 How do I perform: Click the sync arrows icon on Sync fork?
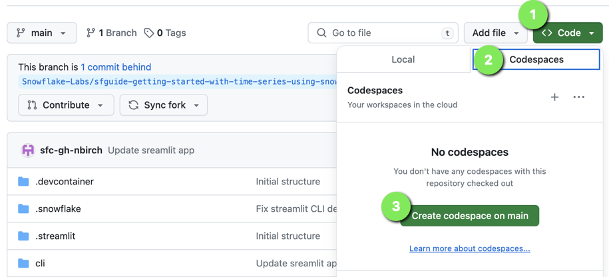(x=134, y=105)
